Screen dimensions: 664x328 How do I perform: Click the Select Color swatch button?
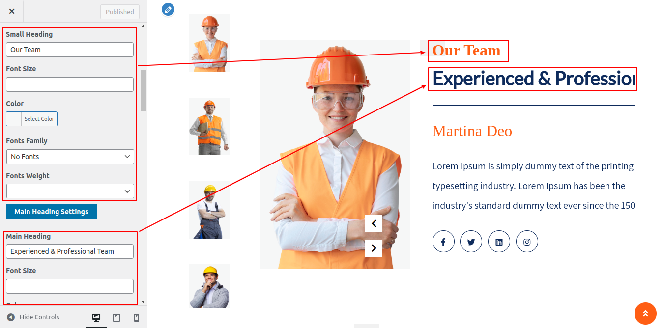(31, 119)
